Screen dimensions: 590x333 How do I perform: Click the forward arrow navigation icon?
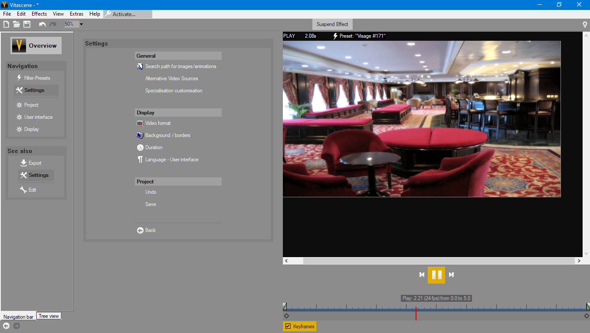(x=16, y=326)
